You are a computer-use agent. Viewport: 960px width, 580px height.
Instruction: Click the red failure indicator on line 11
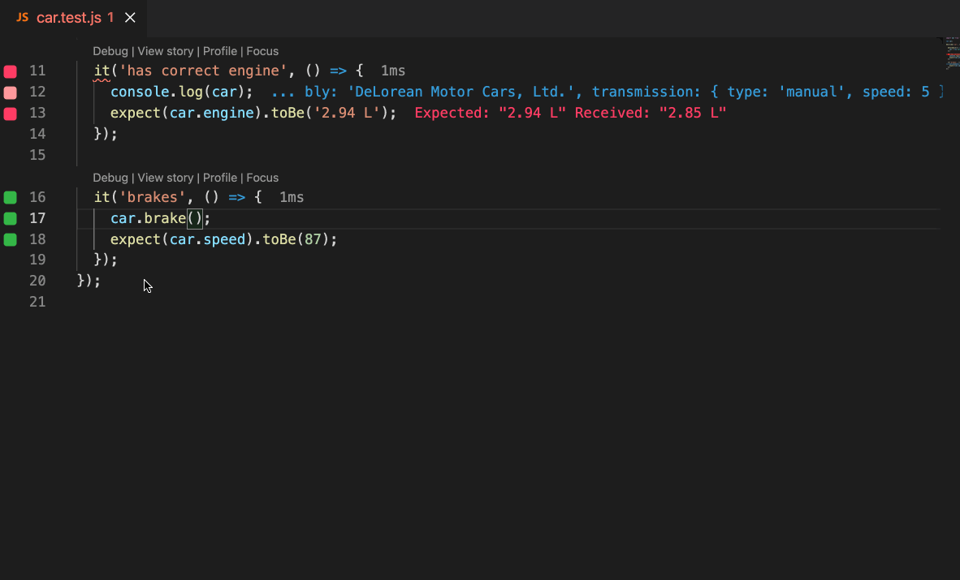tap(11, 71)
